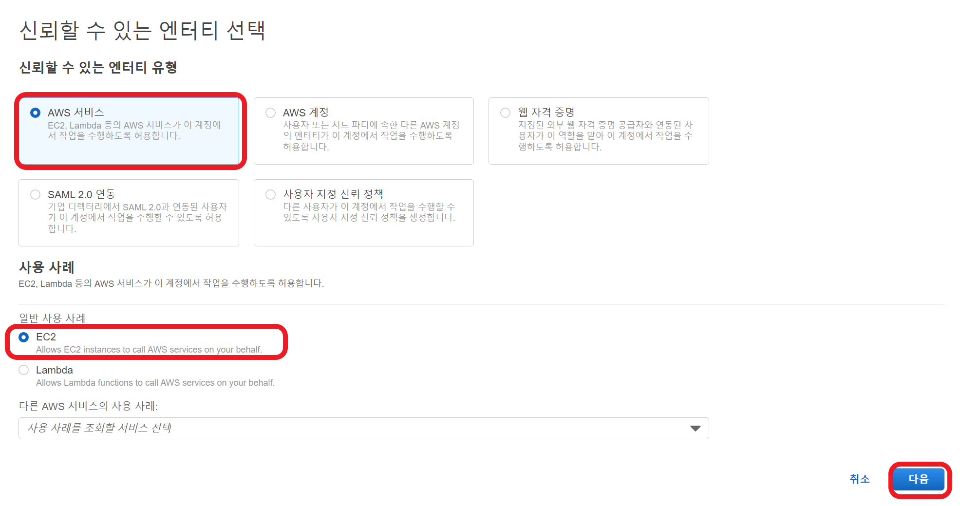Click the Lambda functions description text
Viewport: 960px width, 506px height.
(x=155, y=383)
